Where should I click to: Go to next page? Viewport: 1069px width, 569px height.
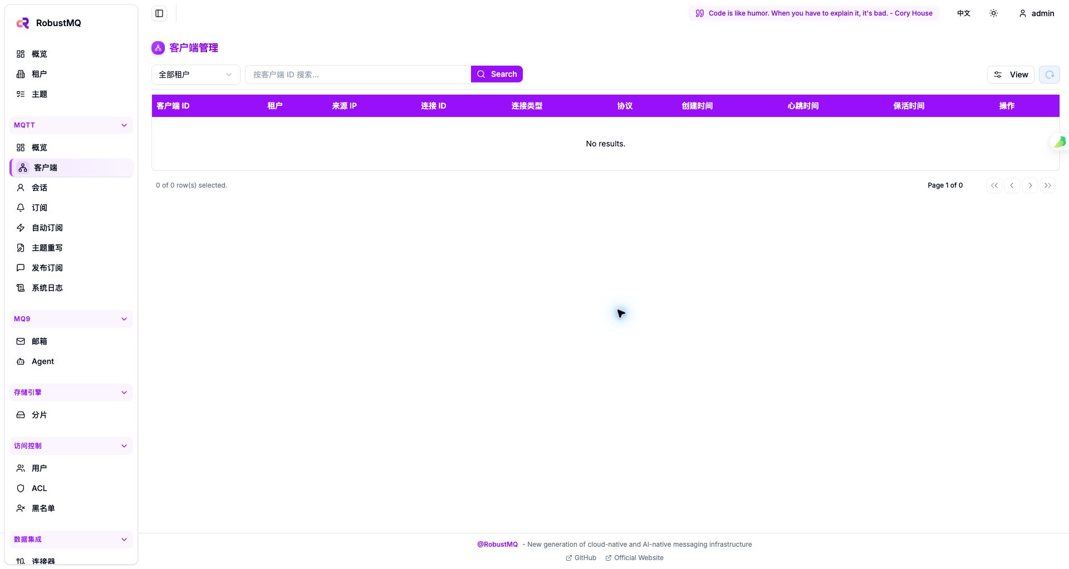pos(1030,185)
